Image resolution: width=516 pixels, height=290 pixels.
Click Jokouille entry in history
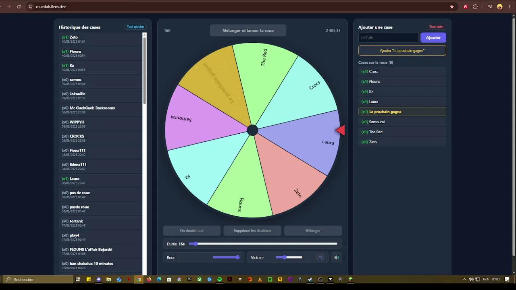point(100,95)
